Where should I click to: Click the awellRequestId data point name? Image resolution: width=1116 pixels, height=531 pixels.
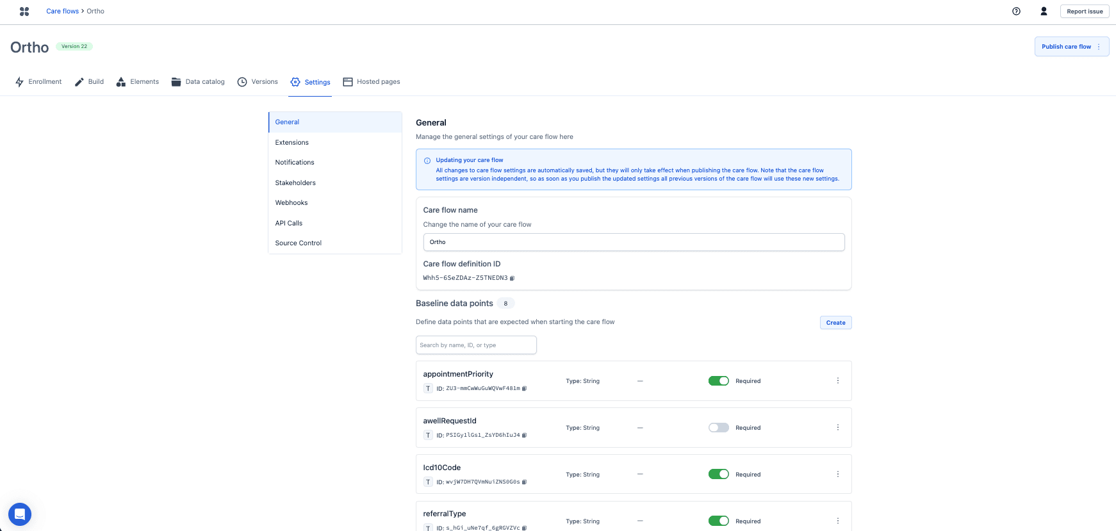pyautogui.click(x=450, y=421)
